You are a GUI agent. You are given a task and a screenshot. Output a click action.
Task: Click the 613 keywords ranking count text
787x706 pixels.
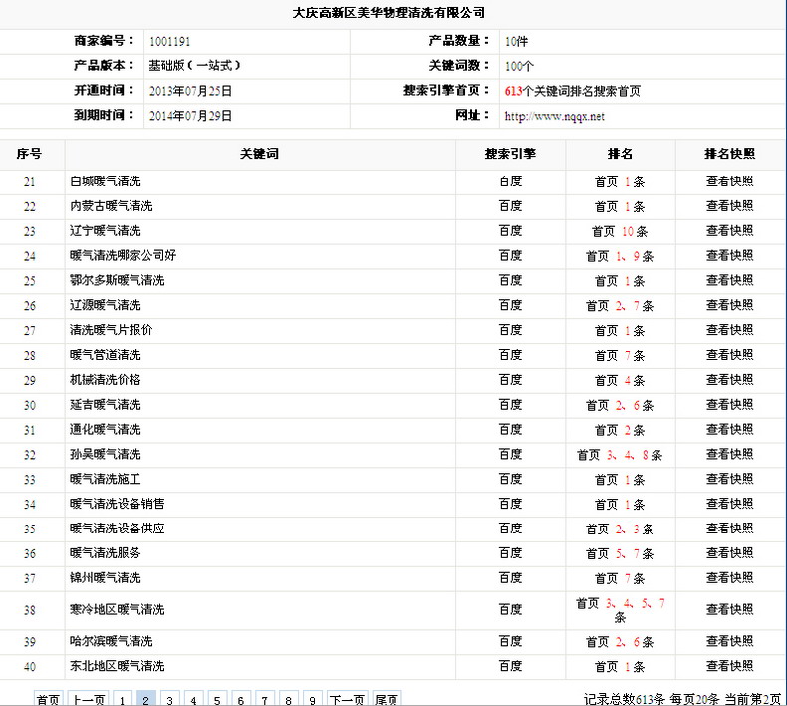coord(573,91)
